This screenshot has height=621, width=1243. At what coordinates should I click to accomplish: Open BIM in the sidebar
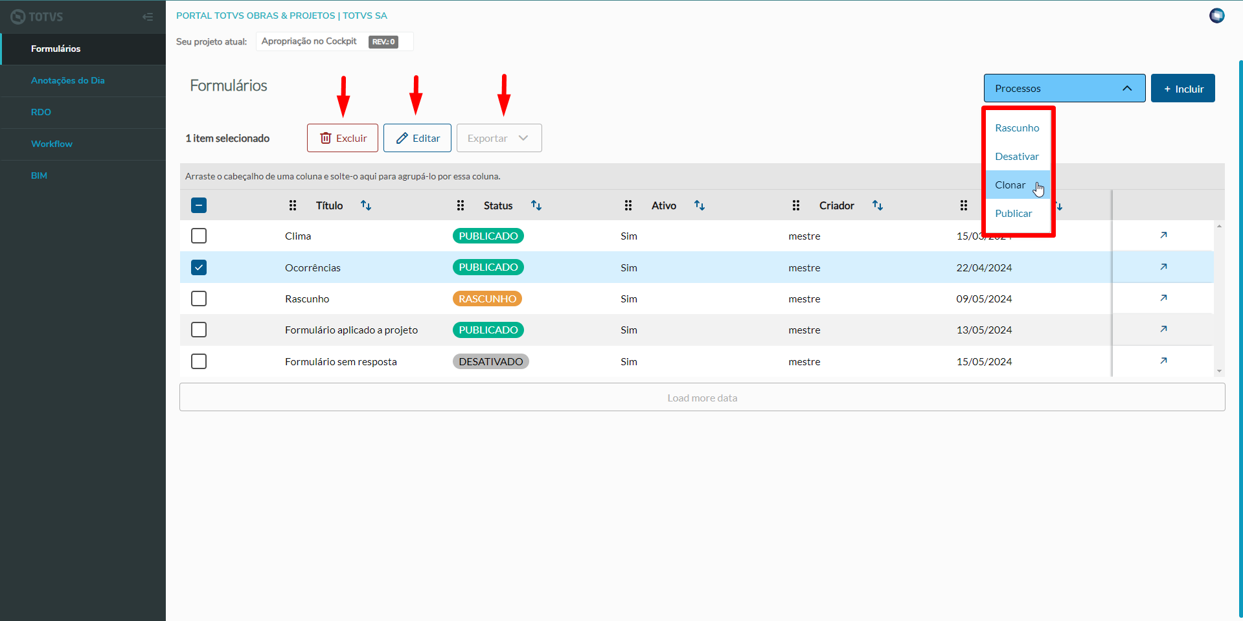point(83,175)
